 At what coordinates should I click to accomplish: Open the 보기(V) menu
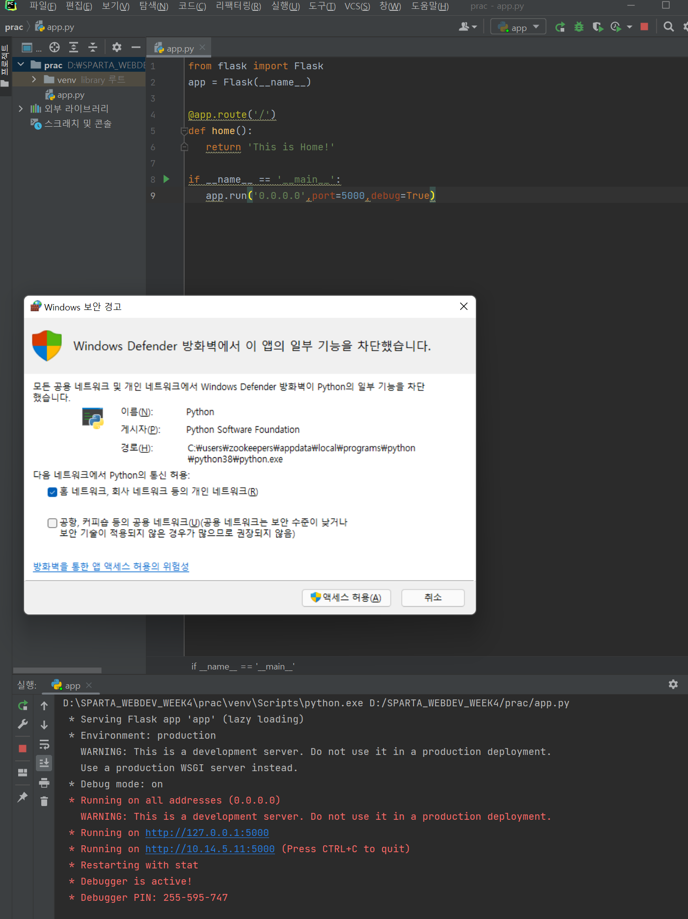tap(116, 6)
